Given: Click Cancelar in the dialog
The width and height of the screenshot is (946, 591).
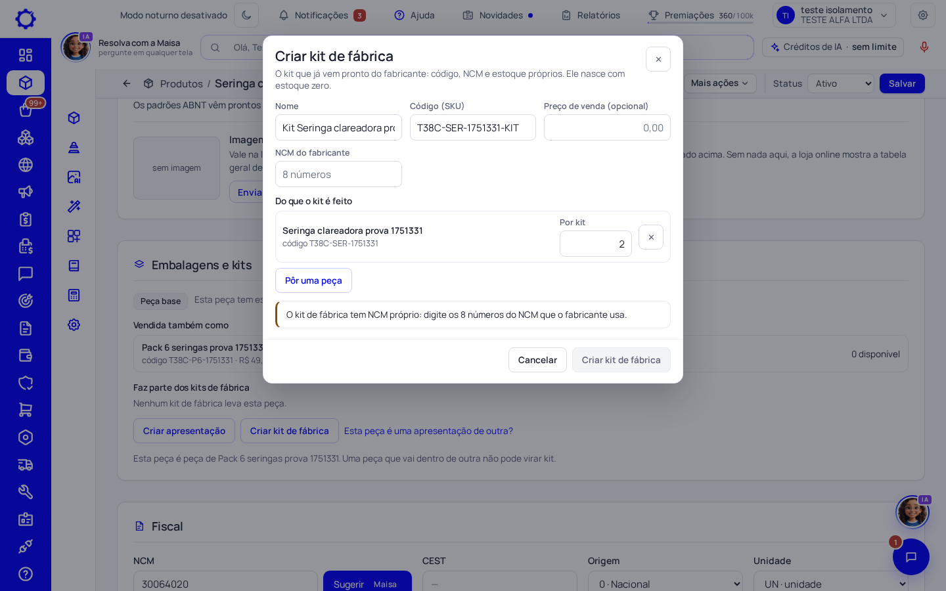Looking at the screenshot, I should click(537, 360).
